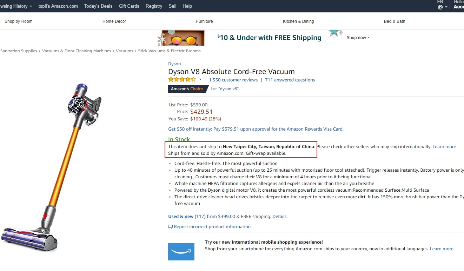Viewport: 464px width, 271px height.
Task: Open Today's Deals in top navigation
Action: click(x=98, y=6)
